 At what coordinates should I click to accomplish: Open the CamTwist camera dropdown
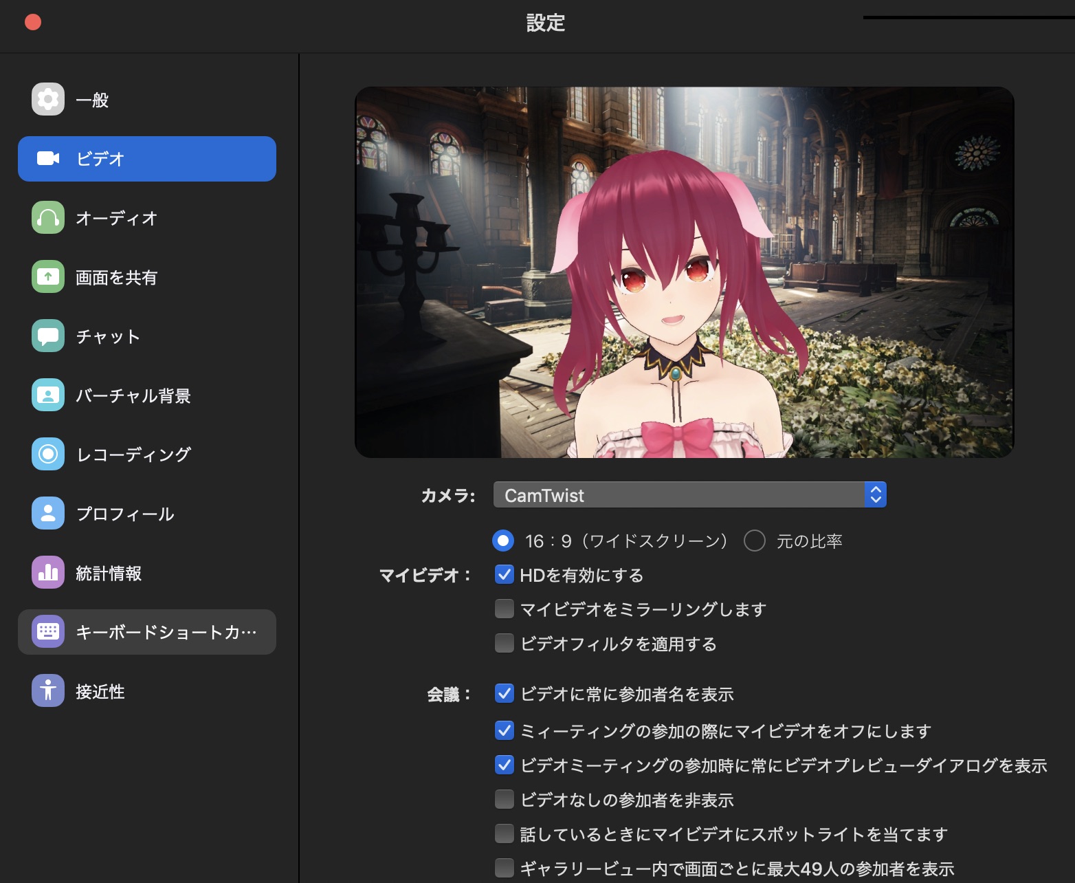(689, 495)
